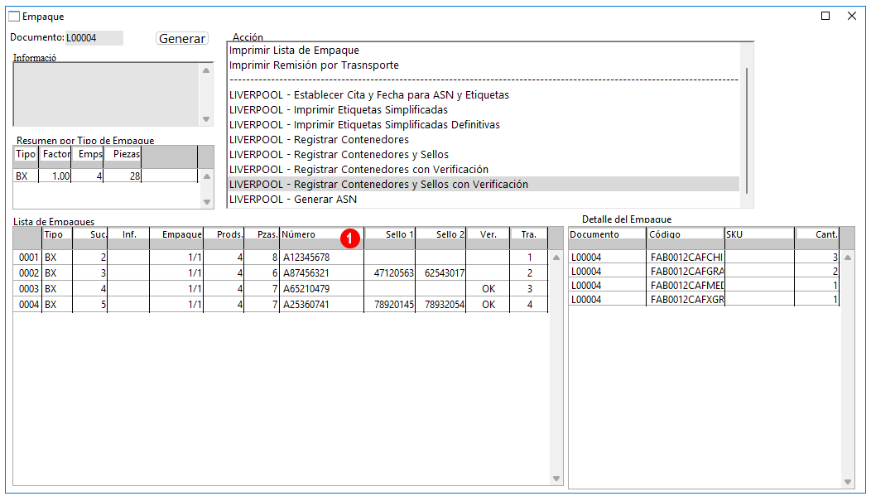Click the Documento field containing L00004
Screen dimensions: 871x501
click(x=94, y=38)
